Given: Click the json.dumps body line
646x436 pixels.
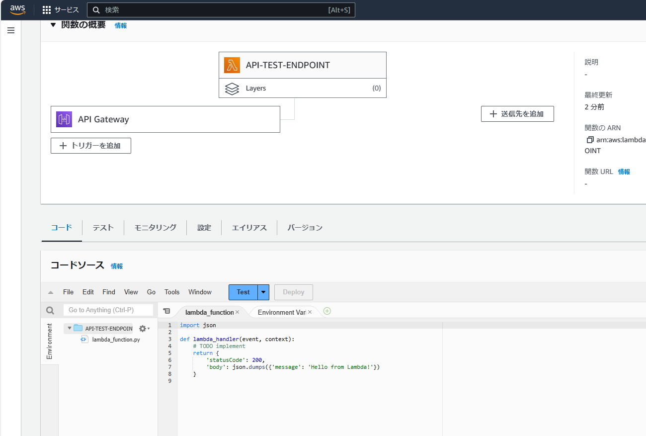Looking at the screenshot, I should 293,367.
